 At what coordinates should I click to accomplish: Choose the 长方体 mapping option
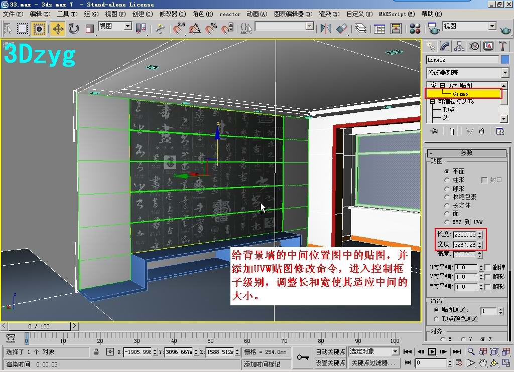(x=447, y=206)
